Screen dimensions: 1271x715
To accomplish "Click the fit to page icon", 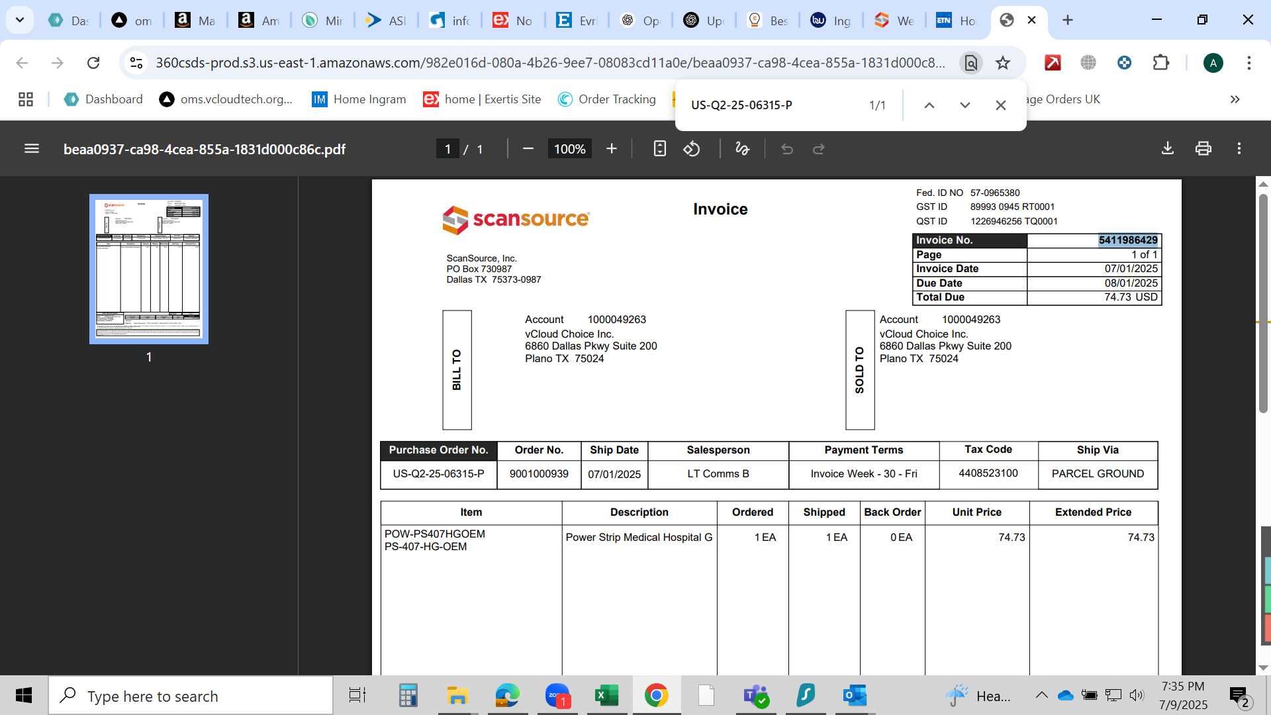I will tap(659, 149).
